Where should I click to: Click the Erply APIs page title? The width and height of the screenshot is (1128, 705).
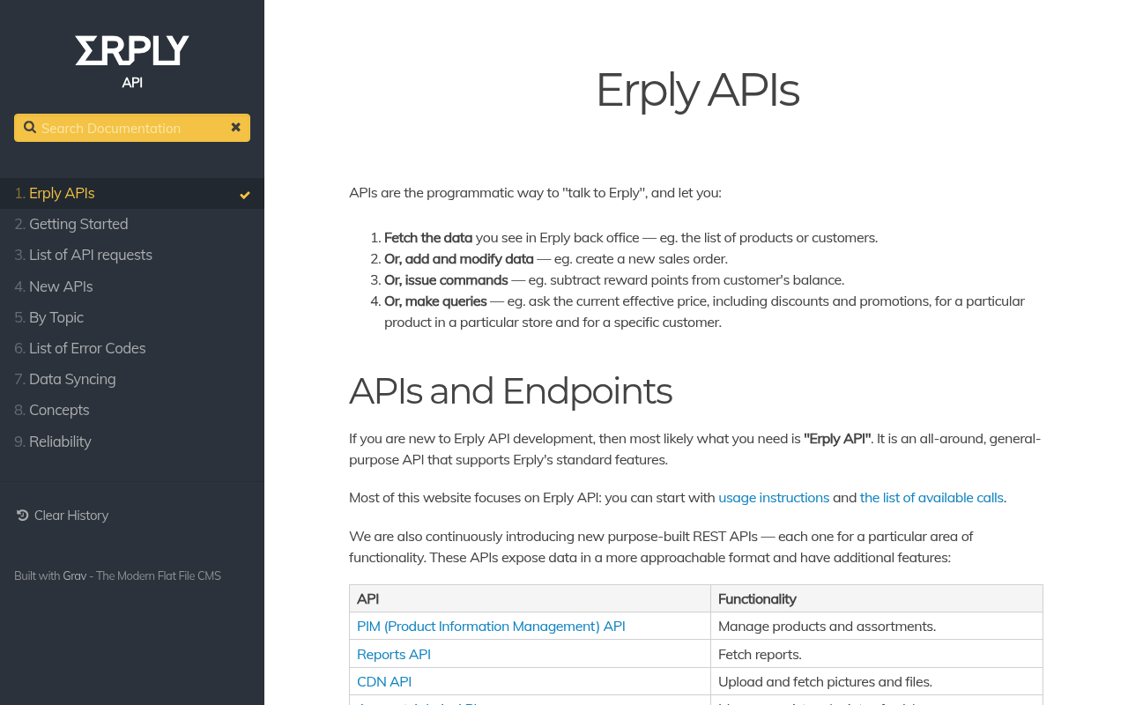(x=697, y=89)
